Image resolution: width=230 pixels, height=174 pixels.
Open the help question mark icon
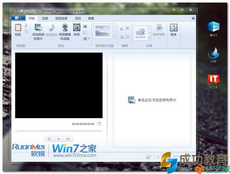[x=192, y=18]
